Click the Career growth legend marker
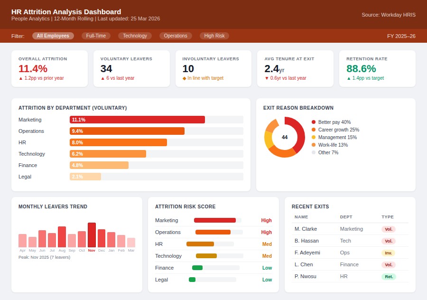Screen dimensions: 427x300 tap(314, 130)
